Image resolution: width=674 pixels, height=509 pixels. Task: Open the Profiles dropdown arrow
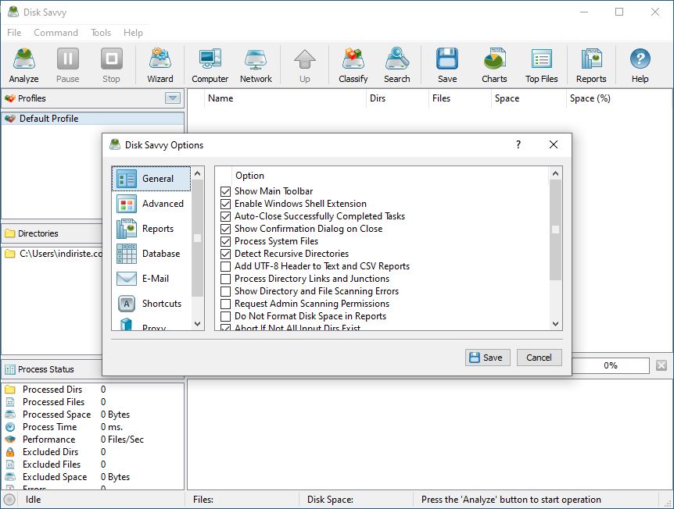(172, 98)
